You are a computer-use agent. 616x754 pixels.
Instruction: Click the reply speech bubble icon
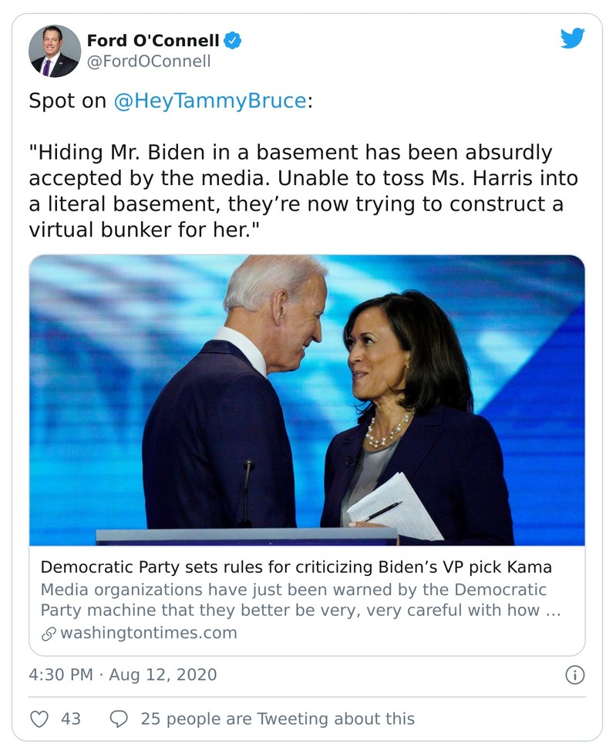tap(119, 719)
